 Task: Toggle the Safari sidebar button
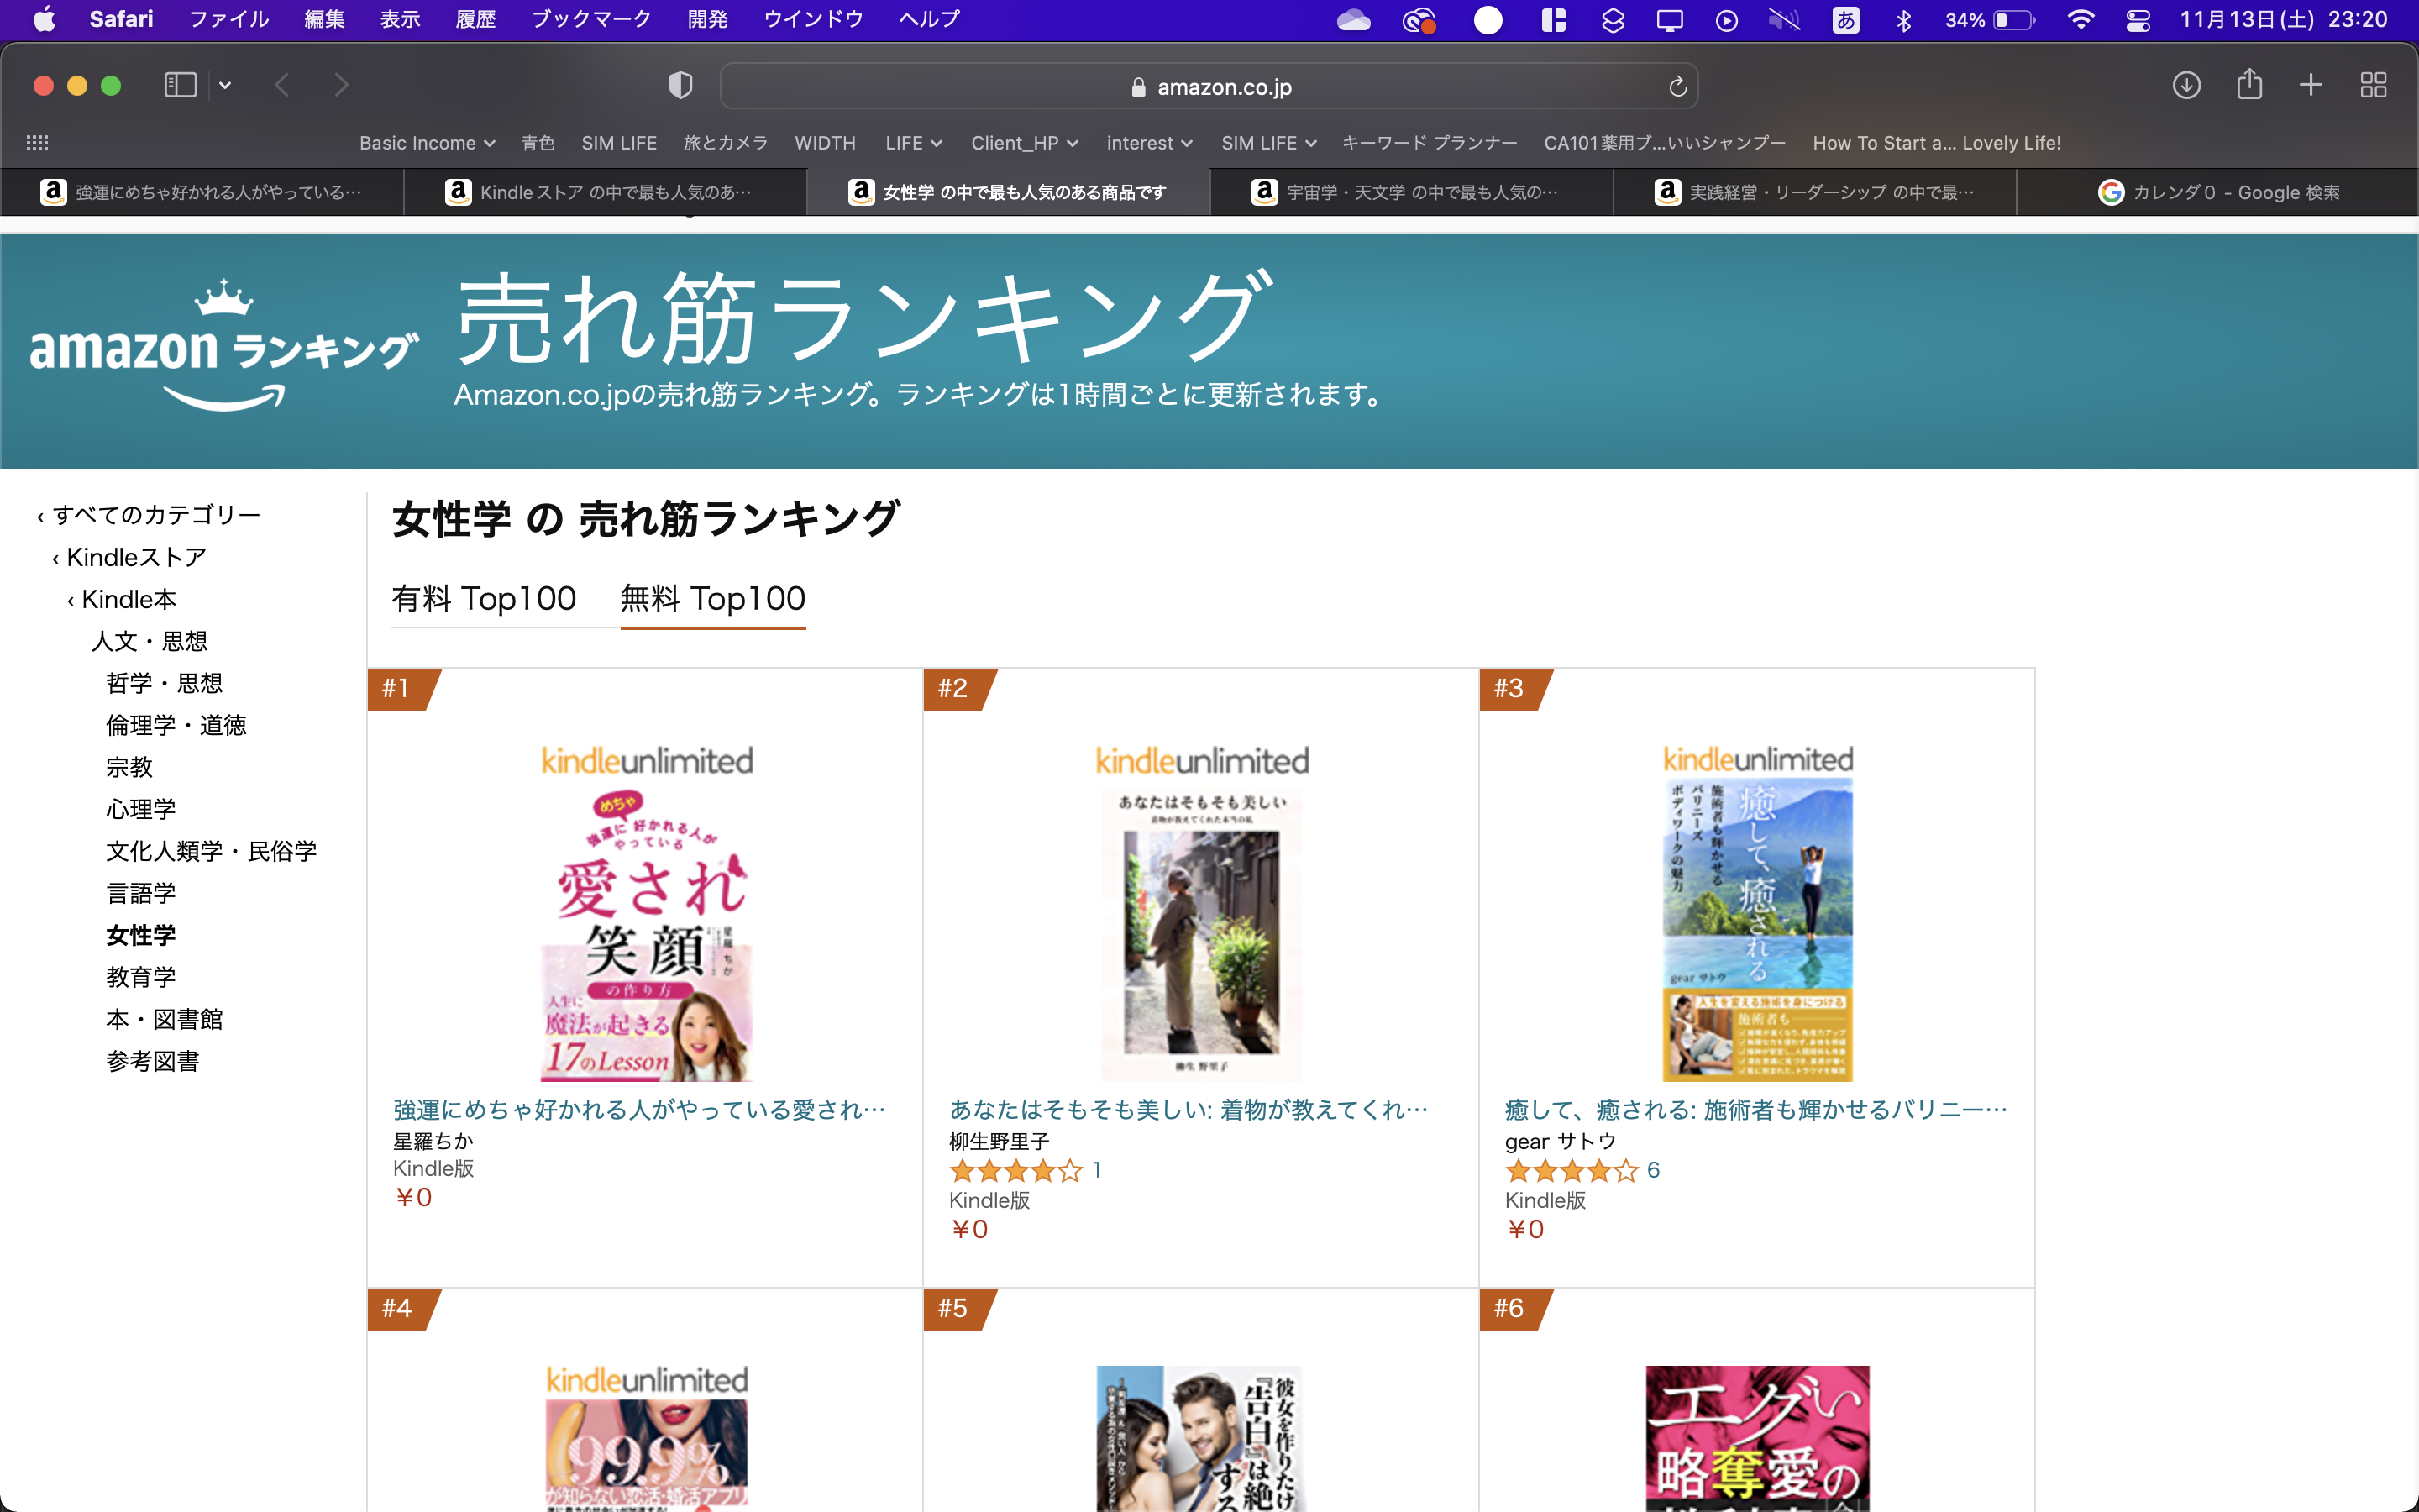pyautogui.click(x=180, y=85)
